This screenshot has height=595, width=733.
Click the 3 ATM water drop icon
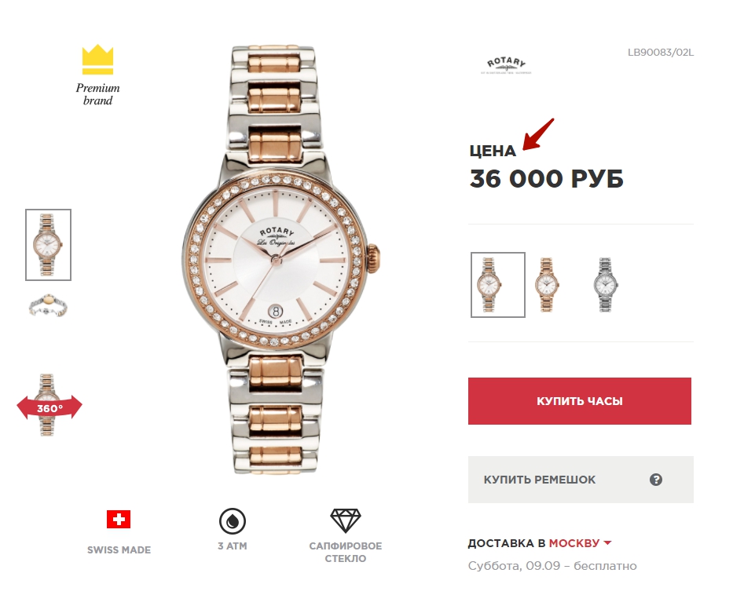[x=233, y=520]
